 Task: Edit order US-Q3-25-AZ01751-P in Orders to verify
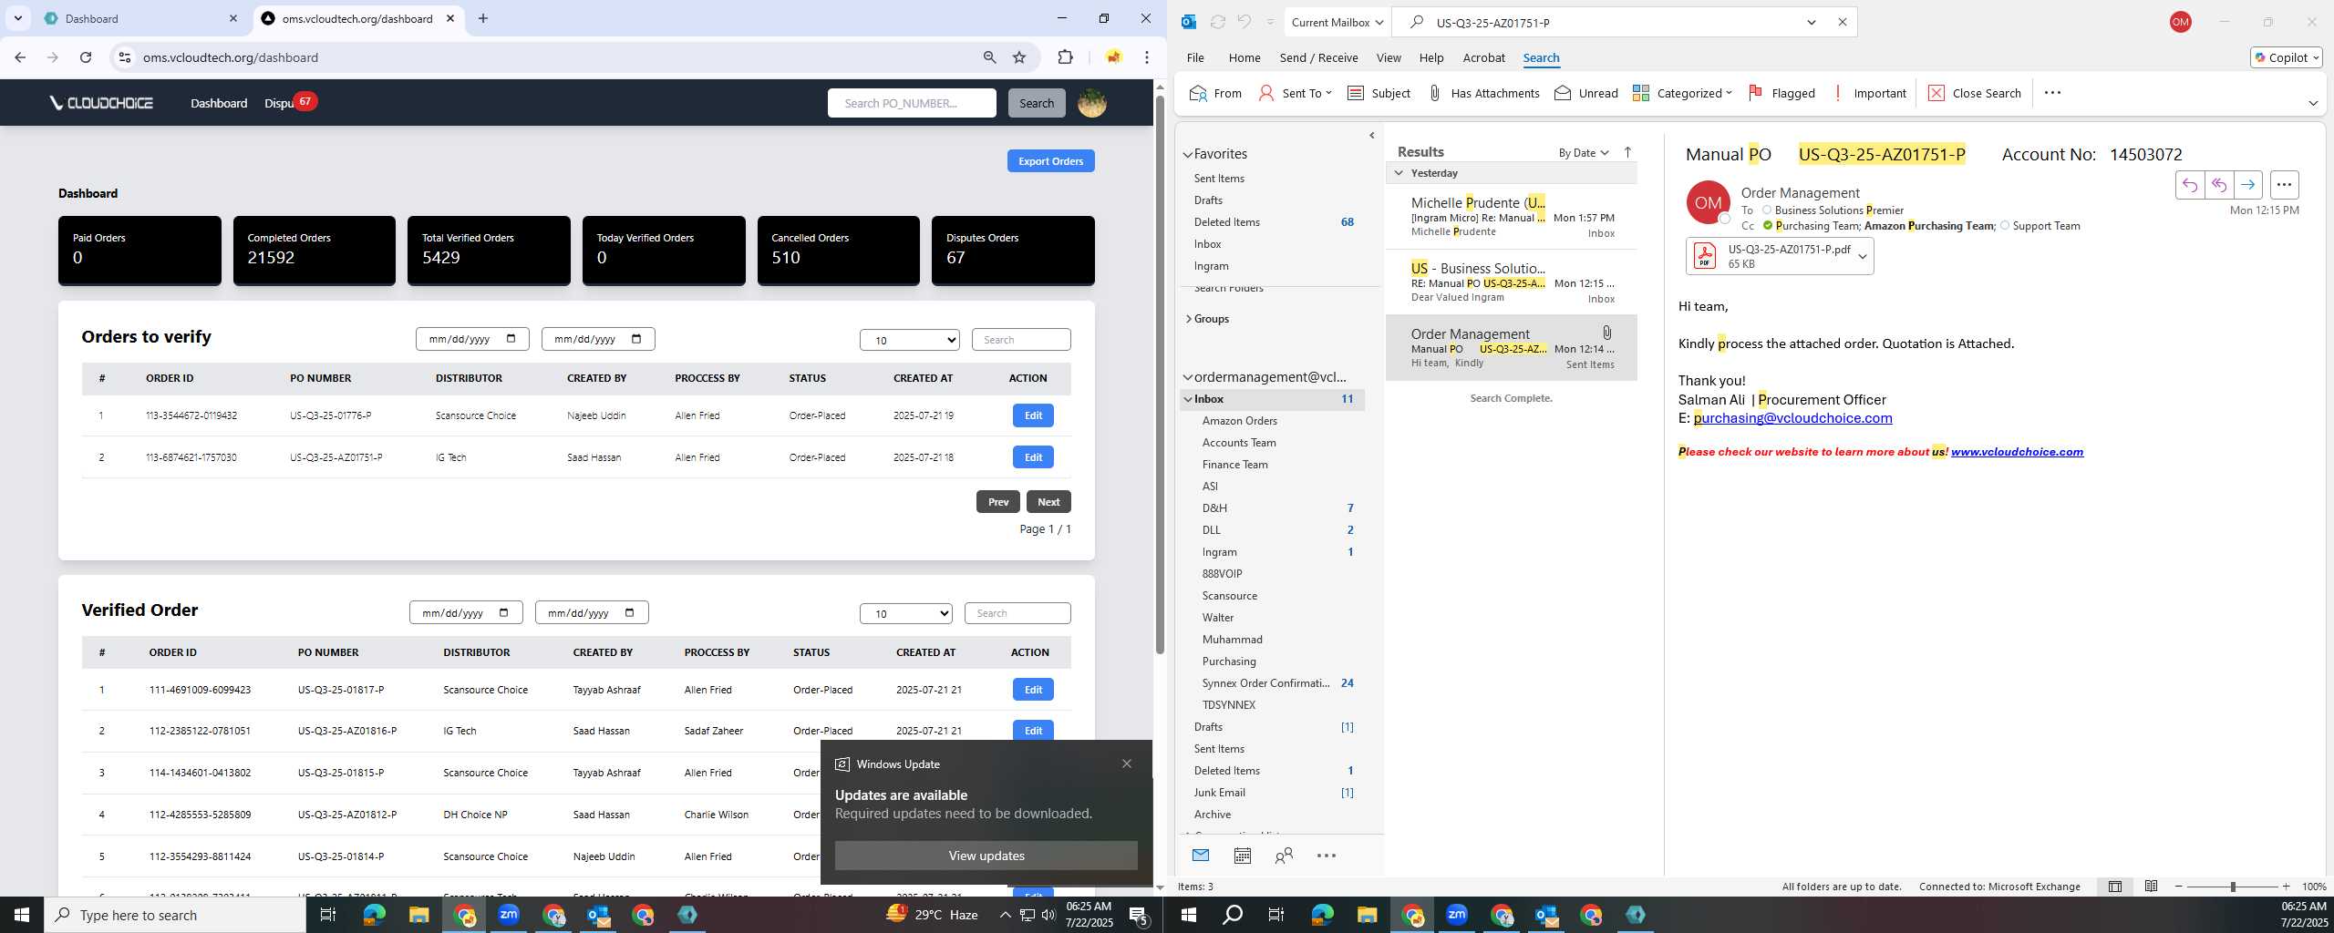tap(1033, 457)
